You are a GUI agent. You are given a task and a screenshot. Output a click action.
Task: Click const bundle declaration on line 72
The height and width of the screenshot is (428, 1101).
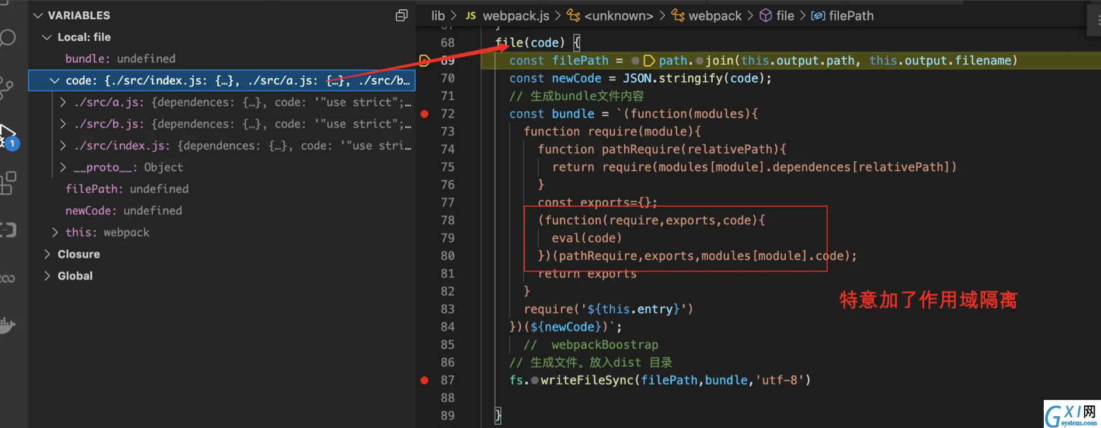(552, 114)
